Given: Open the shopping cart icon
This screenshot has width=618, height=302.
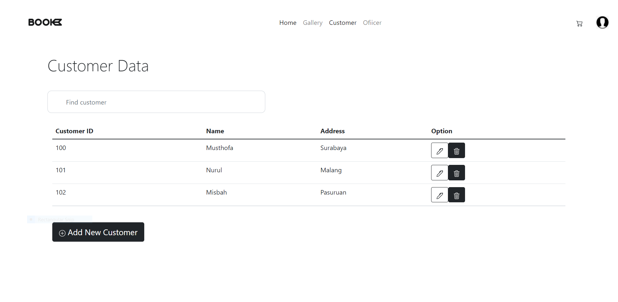Looking at the screenshot, I should pyautogui.click(x=579, y=24).
